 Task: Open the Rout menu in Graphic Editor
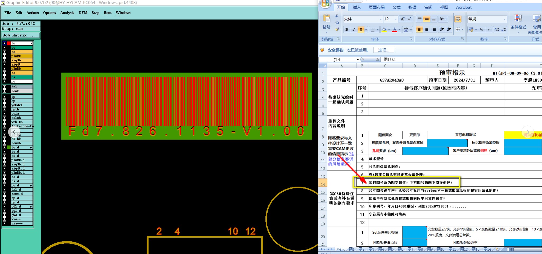point(107,13)
